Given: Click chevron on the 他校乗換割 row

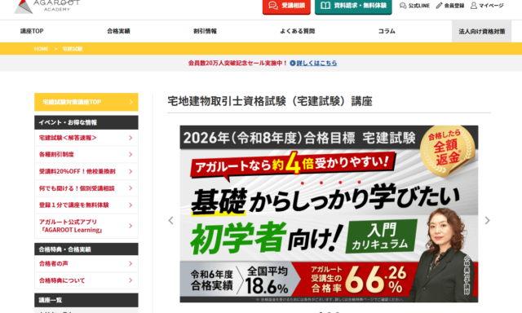Looking at the screenshot, I should tap(130, 171).
